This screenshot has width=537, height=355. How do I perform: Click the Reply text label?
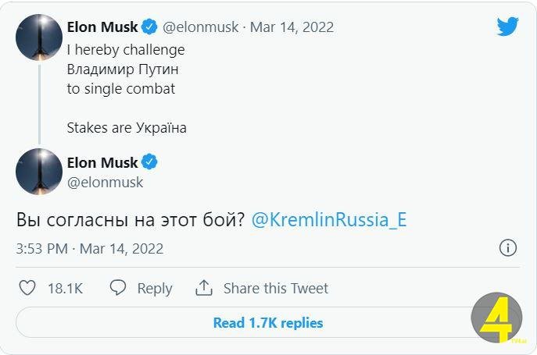[x=155, y=288]
